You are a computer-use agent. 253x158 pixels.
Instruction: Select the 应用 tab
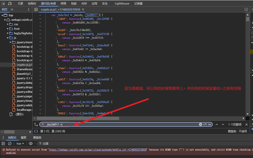(94, 3)
